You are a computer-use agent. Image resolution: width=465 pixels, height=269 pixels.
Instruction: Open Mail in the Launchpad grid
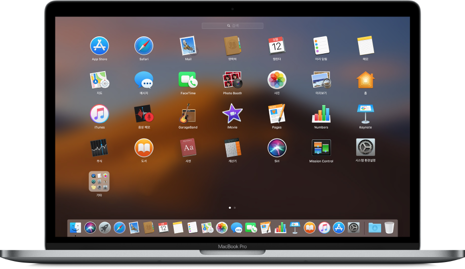[x=188, y=46]
